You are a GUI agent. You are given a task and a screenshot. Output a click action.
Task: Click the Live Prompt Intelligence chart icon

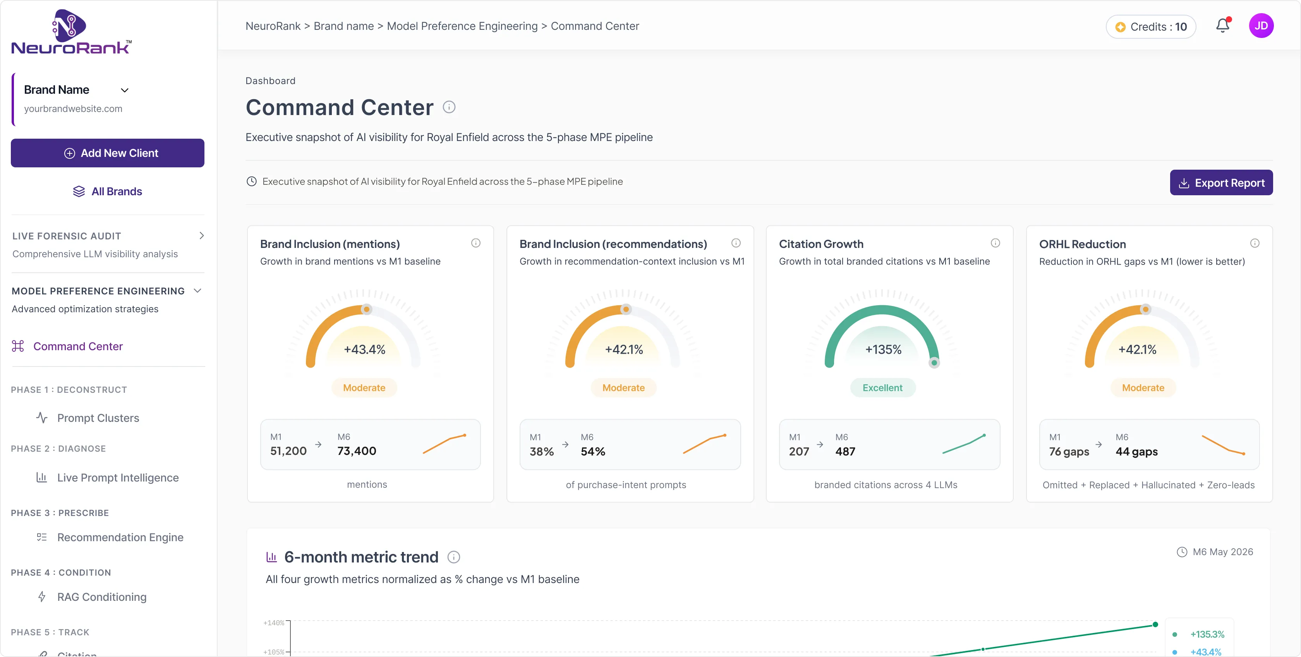pyautogui.click(x=42, y=477)
